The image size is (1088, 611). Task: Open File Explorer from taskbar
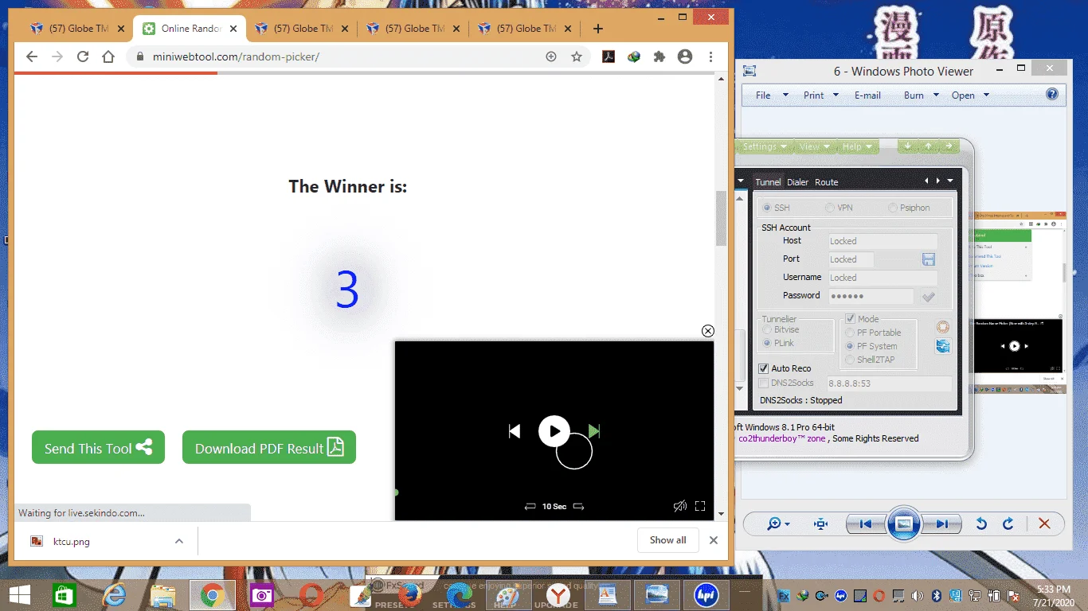pyautogui.click(x=163, y=595)
